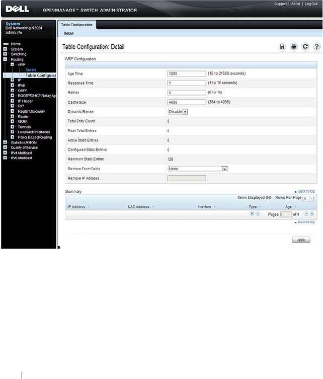Select Create under ARP
Image resolution: width=323 pixels, height=379 pixels.
tap(31, 69)
